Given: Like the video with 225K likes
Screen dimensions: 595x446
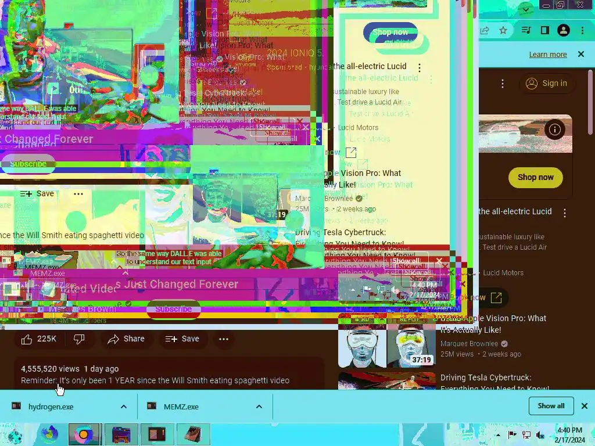Looking at the screenshot, I should [x=39, y=339].
